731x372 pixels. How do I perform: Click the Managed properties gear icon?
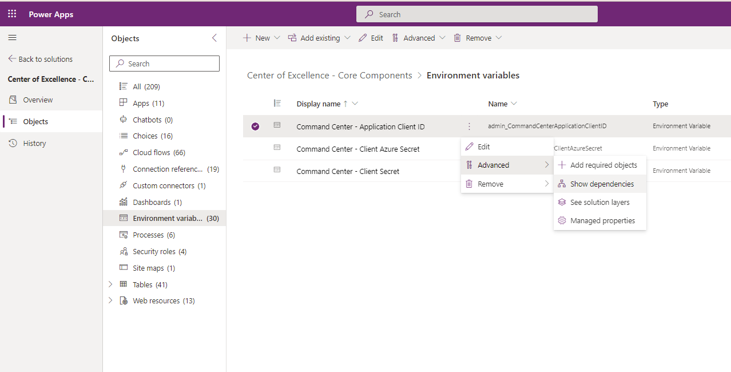562,220
